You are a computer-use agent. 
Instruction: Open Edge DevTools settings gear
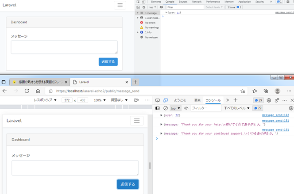(269, 100)
